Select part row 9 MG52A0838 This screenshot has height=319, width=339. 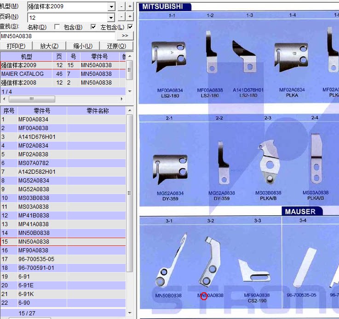[x=63, y=189]
